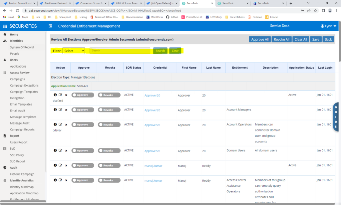Click the Audit shield icon in sidebar
341x205 pixels.
click(5, 168)
